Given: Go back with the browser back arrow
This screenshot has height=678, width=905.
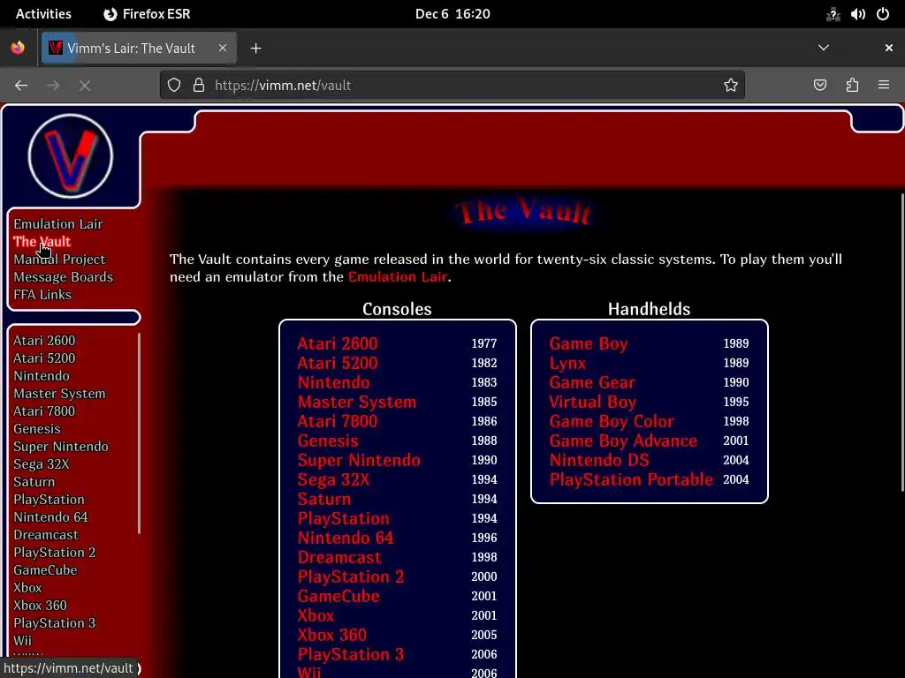Looking at the screenshot, I should click(x=21, y=86).
